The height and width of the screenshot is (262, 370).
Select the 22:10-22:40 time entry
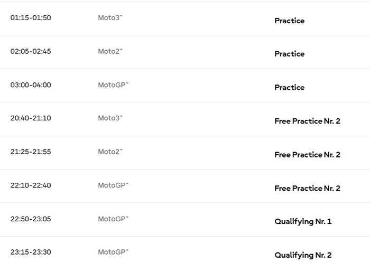tap(31, 185)
